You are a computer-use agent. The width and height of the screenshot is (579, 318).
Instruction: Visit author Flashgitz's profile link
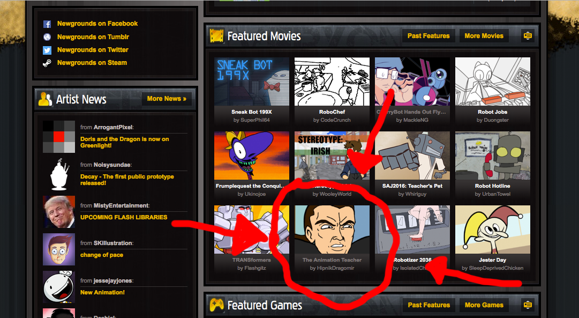tap(255, 268)
